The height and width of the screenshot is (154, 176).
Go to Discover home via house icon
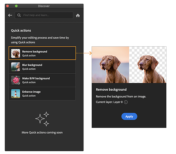pyautogui.click(x=78, y=15)
